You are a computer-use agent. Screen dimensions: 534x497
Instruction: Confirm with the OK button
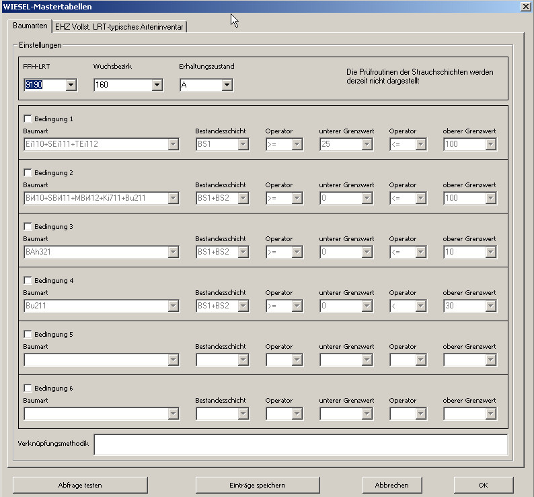coord(483,485)
